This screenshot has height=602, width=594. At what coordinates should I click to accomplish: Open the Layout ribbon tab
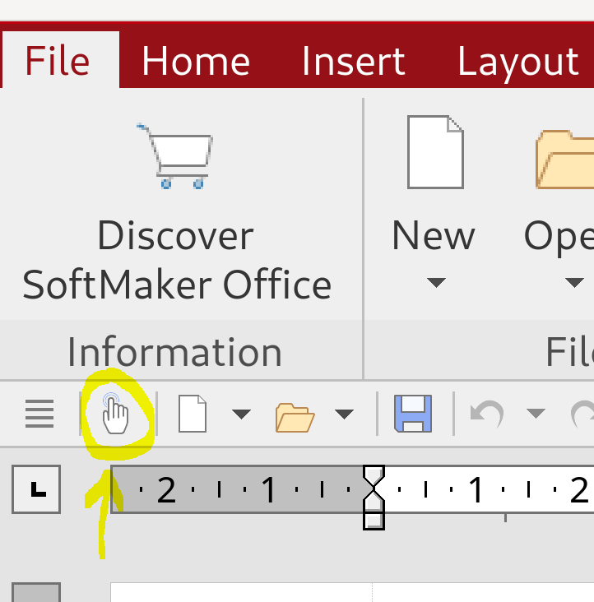518,62
